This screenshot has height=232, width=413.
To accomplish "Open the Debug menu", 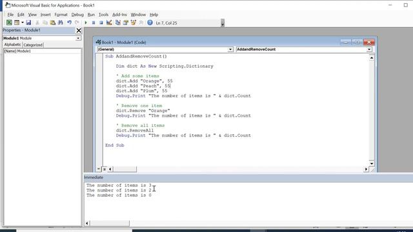I will click(77, 14).
